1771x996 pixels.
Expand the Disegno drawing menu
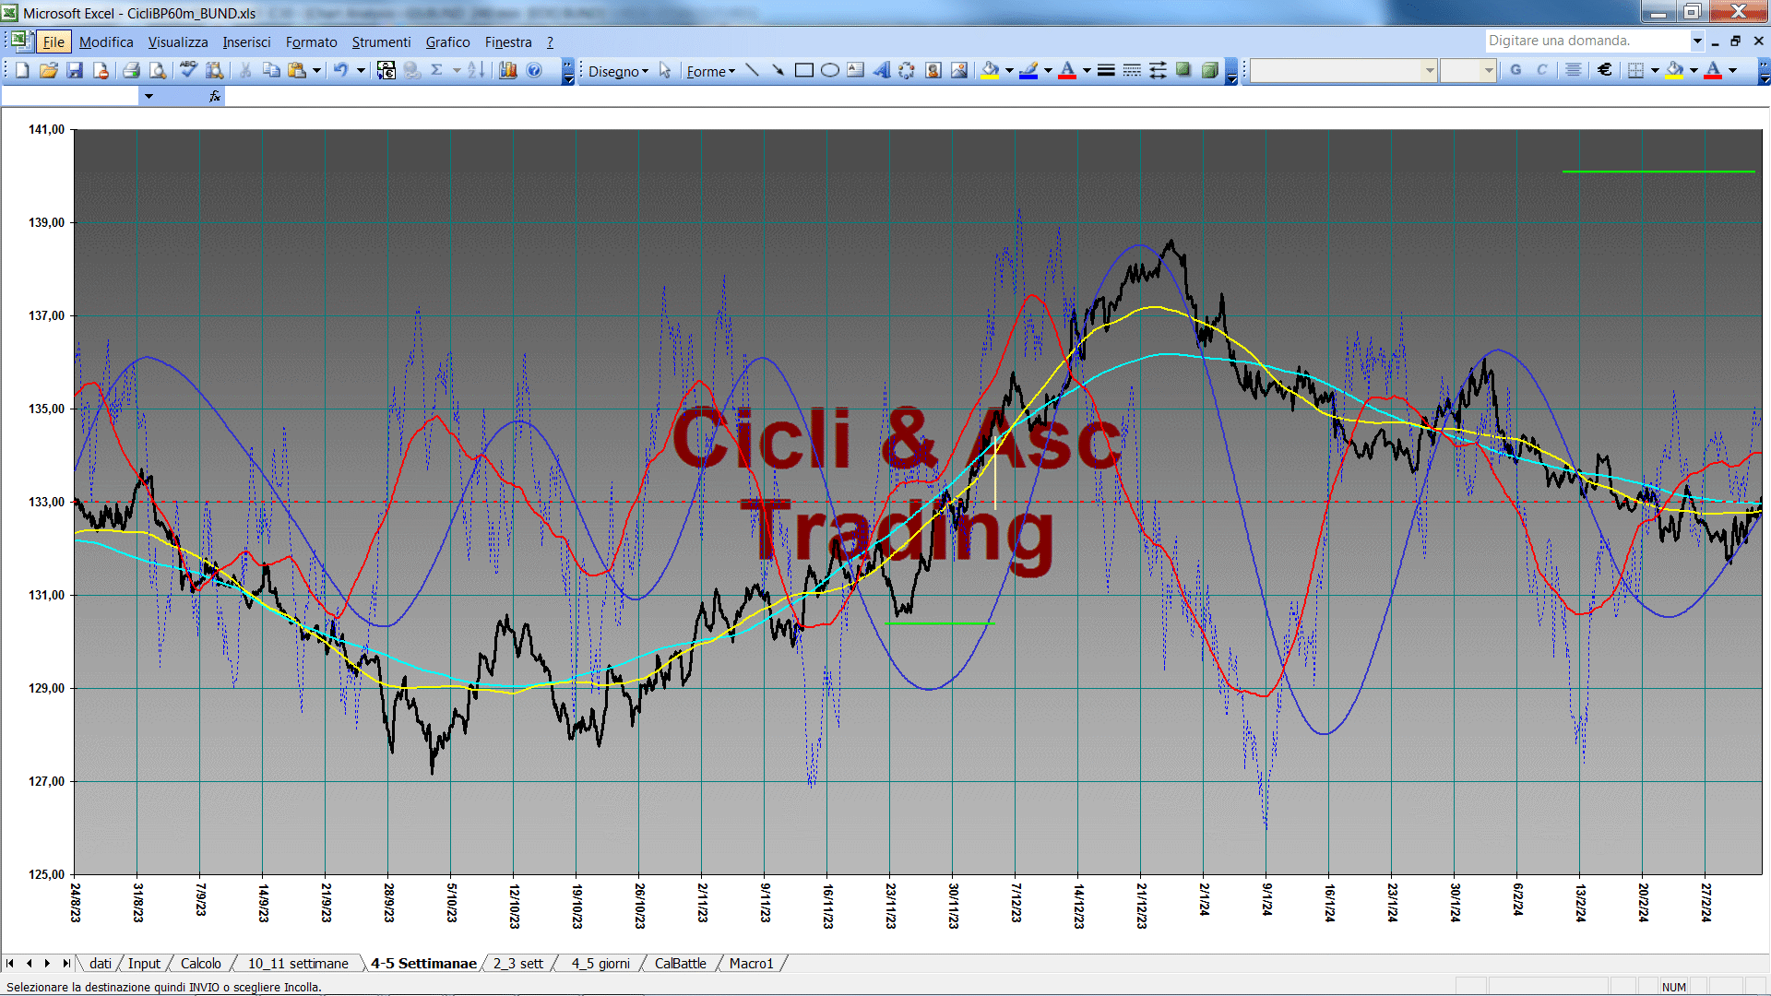(x=618, y=71)
